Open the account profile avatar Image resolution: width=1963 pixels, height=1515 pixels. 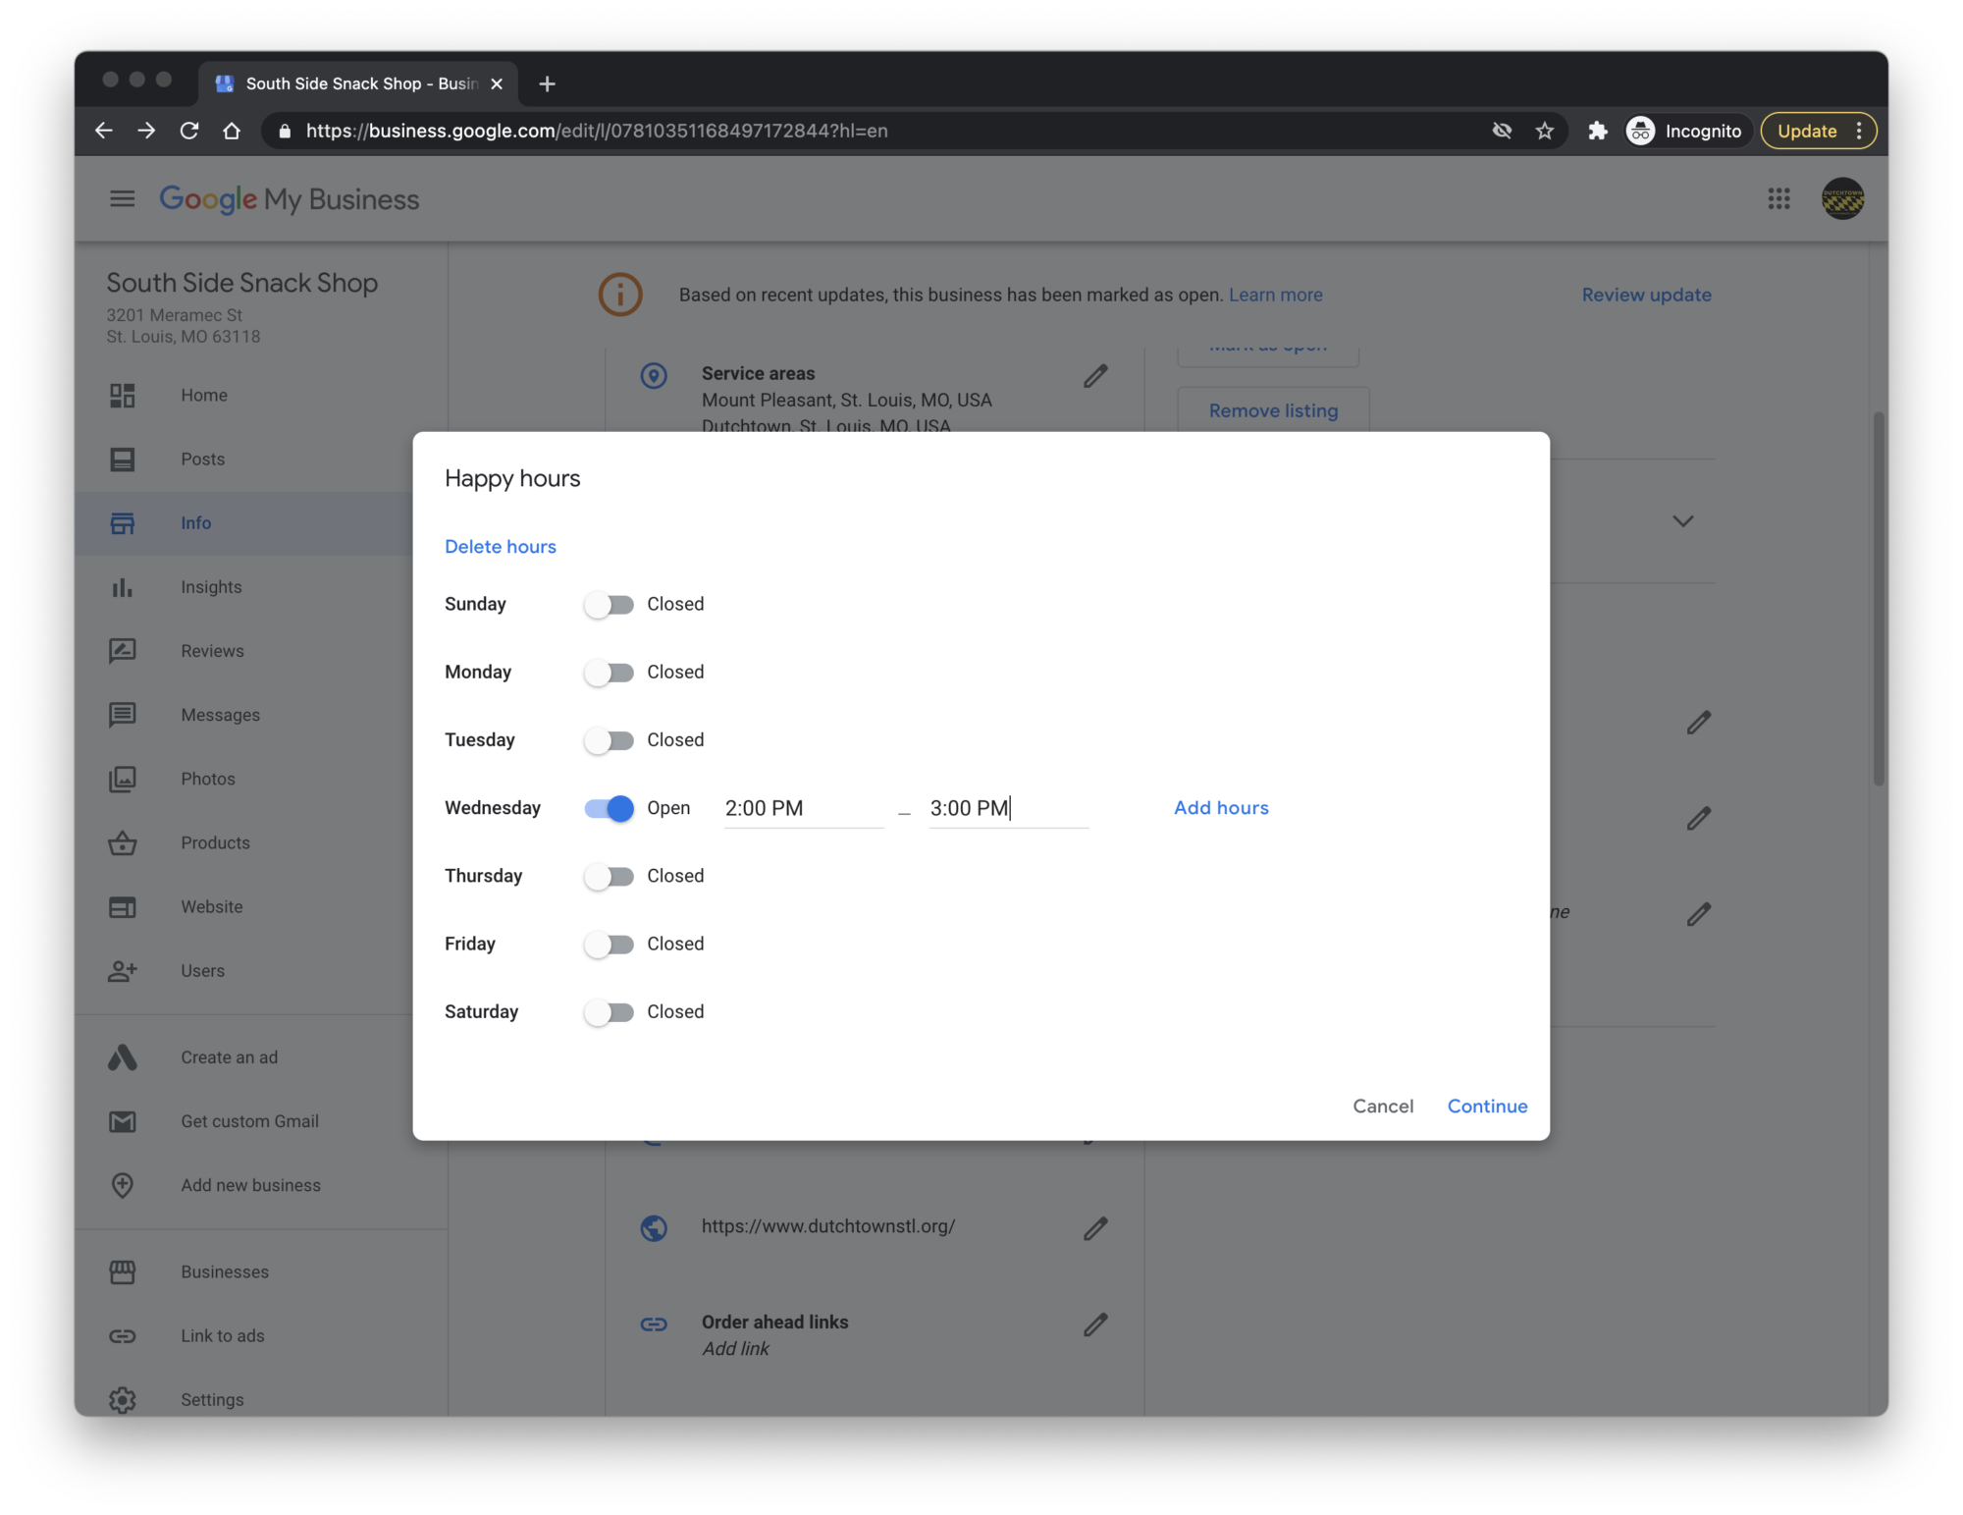click(1842, 199)
